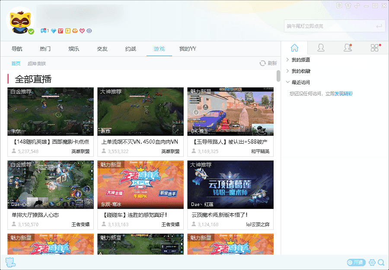Open the 东辰-寒冰 stream thumbnail
The image size is (389, 270).
(x=140, y=185)
